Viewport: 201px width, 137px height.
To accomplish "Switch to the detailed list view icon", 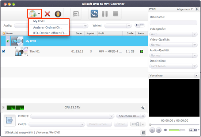I will tap(138, 25).
